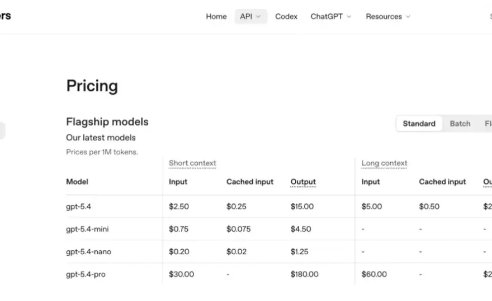Click the Long context header label
Image resolution: width=492 pixels, height=301 pixels.
click(x=384, y=163)
